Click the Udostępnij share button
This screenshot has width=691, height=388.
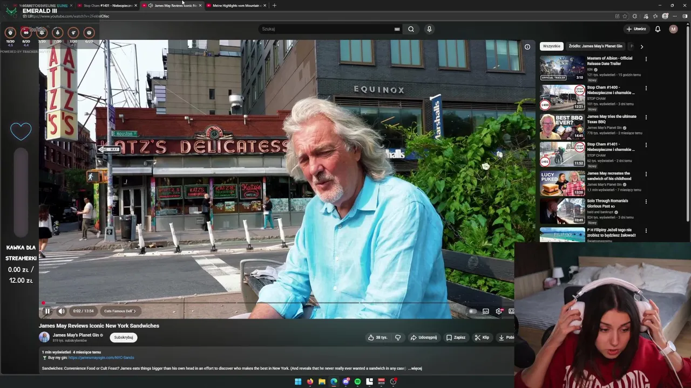pyautogui.click(x=424, y=337)
